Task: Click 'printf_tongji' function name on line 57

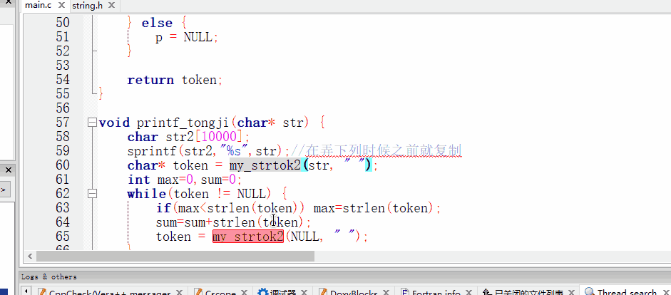Action: tap(183, 123)
